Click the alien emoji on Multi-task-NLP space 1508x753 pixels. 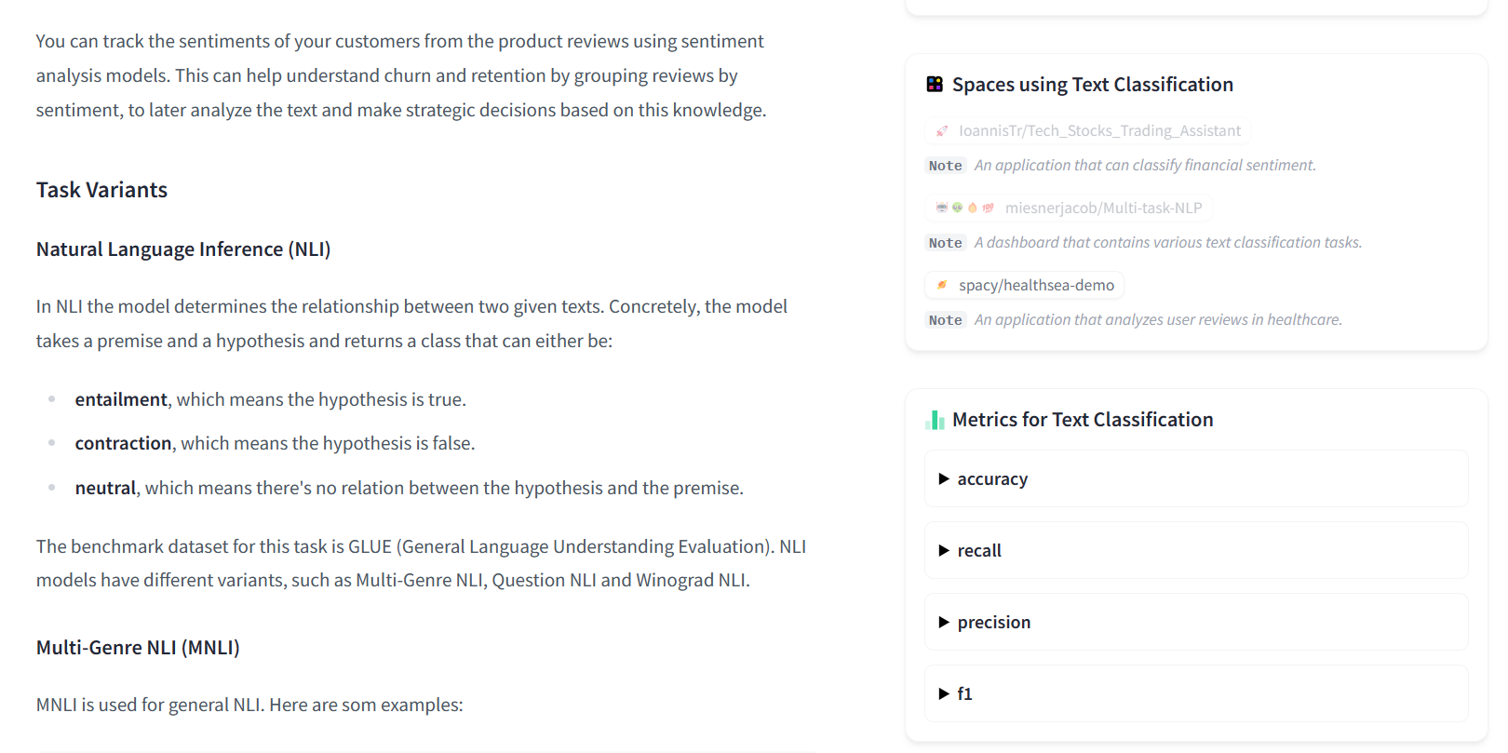957,208
